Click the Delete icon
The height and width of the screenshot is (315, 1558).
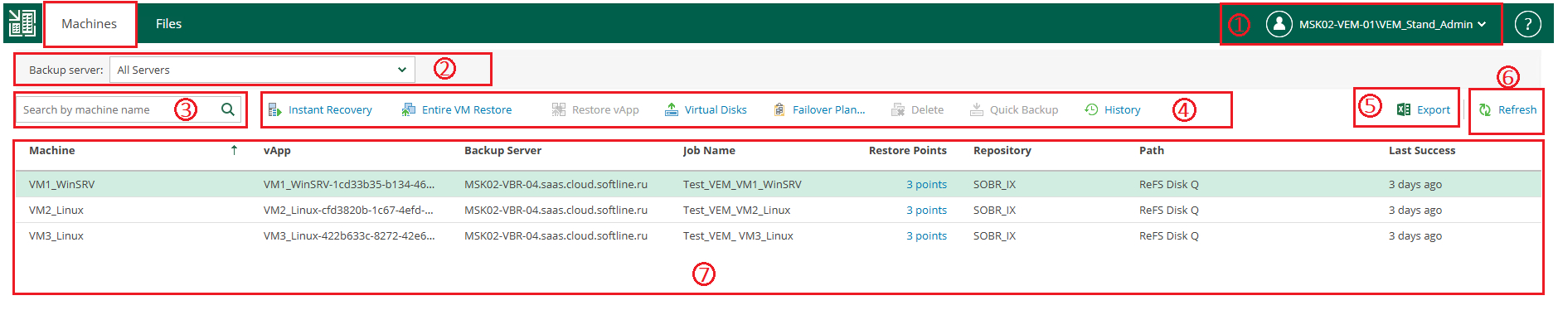coord(898,109)
